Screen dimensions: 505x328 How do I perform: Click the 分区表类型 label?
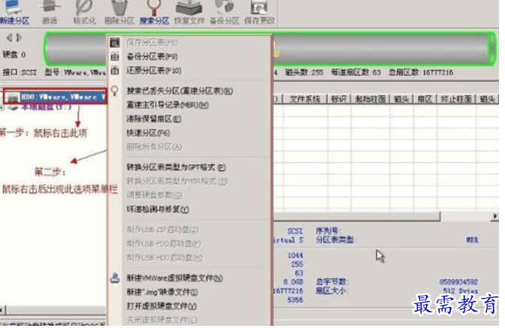point(334,240)
